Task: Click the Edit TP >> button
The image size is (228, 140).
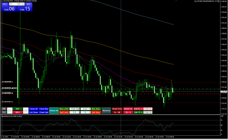Action: (138, 112)
